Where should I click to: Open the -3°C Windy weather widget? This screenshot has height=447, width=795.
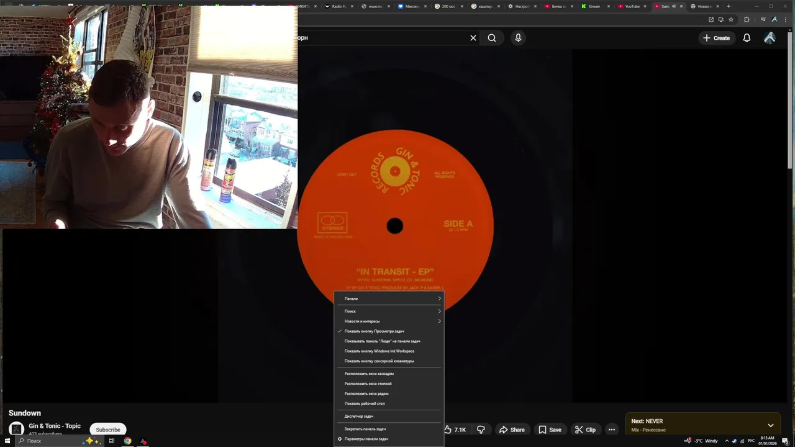coord(701,441)
